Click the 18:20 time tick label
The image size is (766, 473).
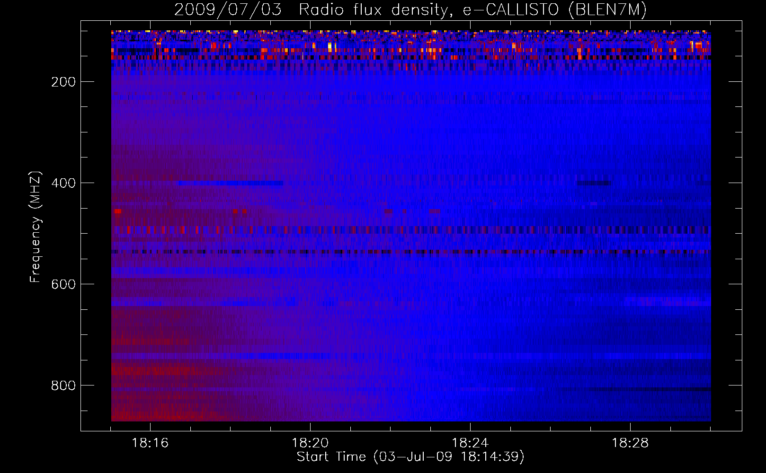[x=310, y=443]
